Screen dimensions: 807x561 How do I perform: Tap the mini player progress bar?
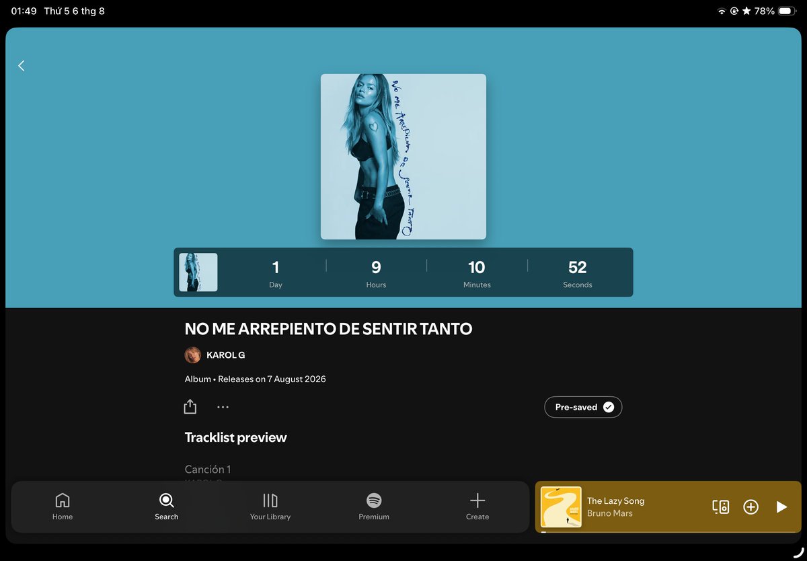668,532
